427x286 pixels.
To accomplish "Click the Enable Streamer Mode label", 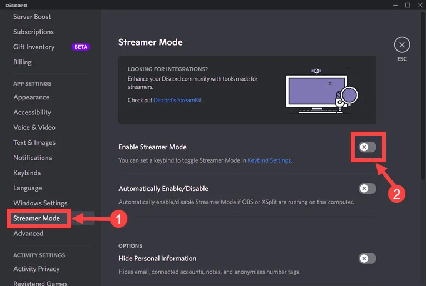I will coord(152,147).
